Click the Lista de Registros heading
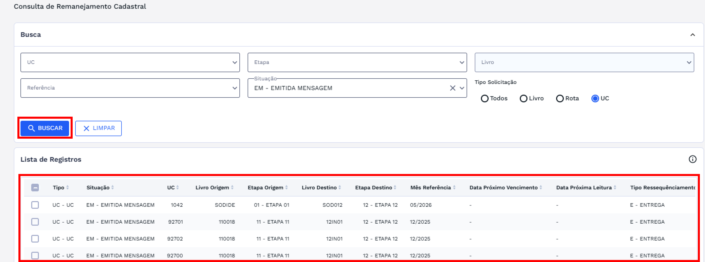Viewport: 705px width, 262px height. click(51, 159)
